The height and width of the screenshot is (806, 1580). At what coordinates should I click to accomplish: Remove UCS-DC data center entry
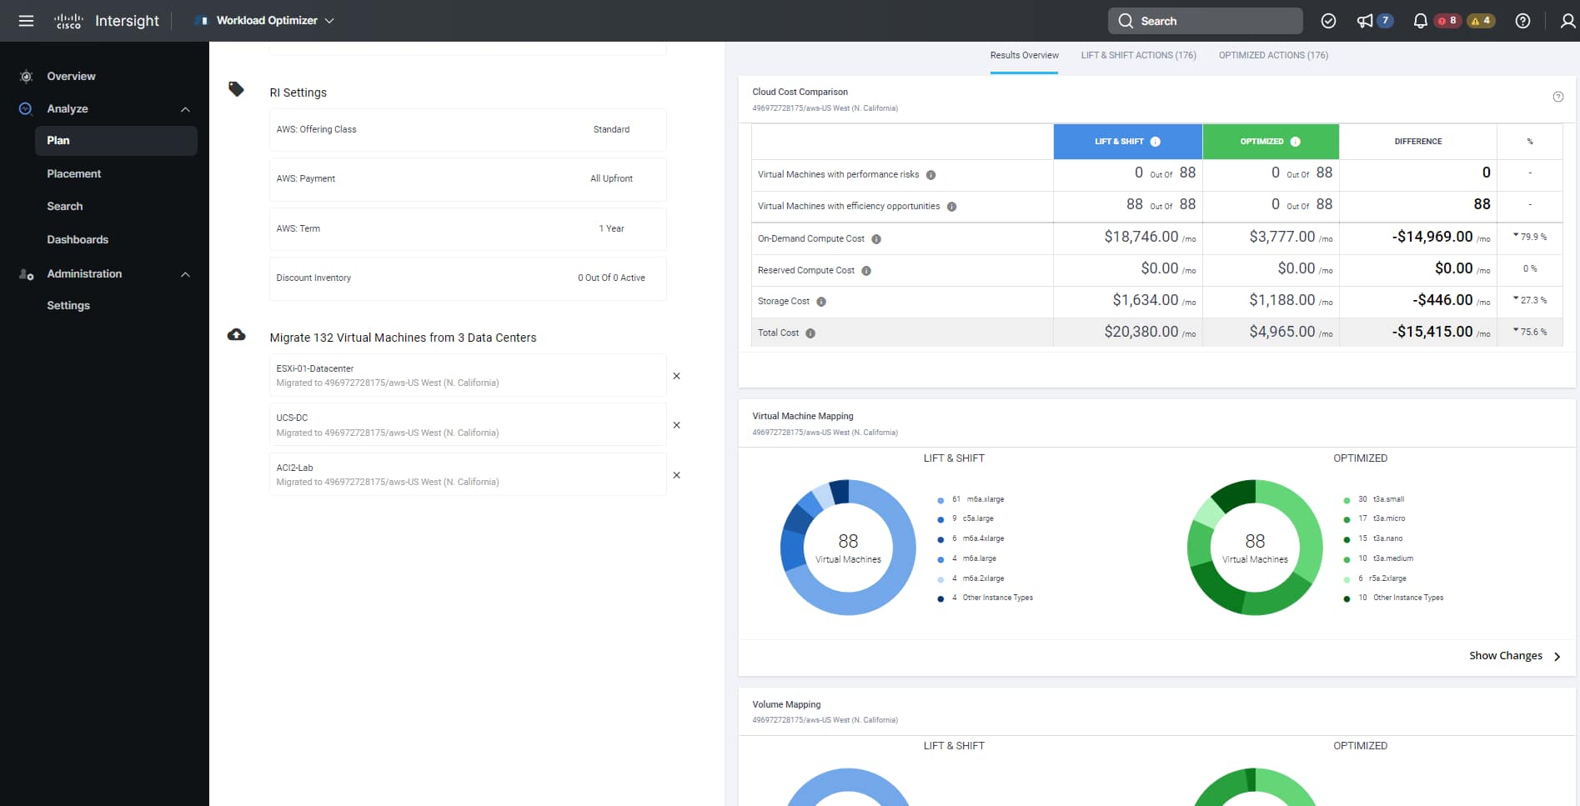click(676, 425)
